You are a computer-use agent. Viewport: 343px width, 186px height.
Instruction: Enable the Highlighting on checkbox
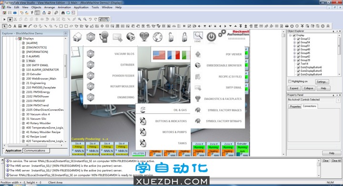click(x=290, y=81)
